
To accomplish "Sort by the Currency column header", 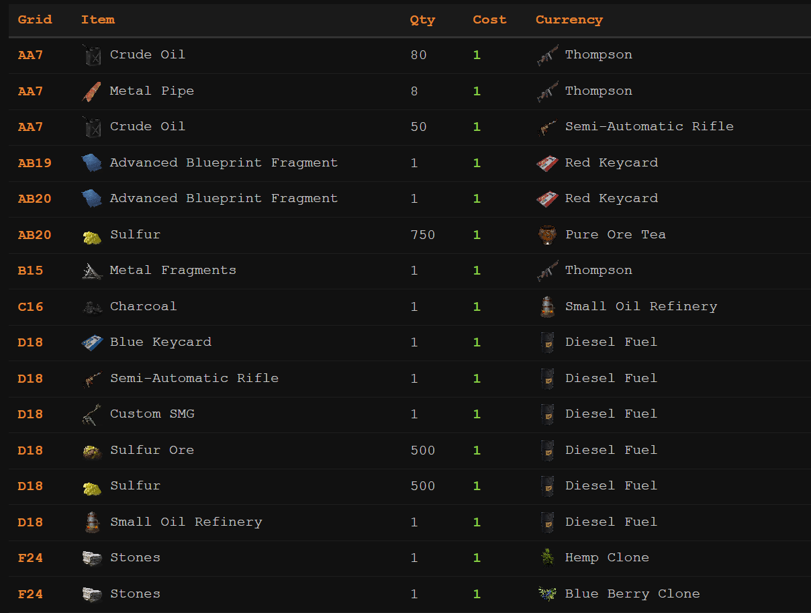I will pyautogui.click(x=569, y=19).
